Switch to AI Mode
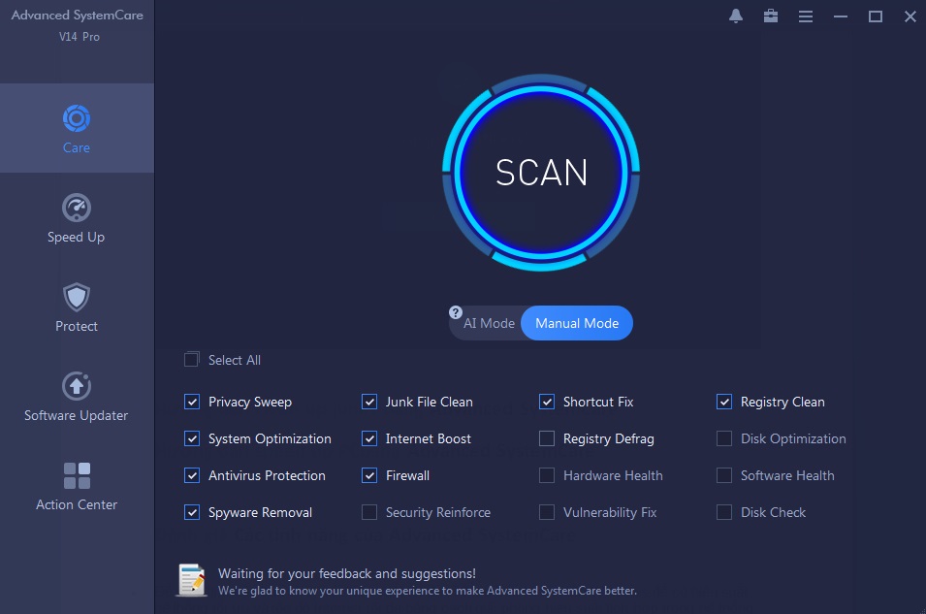The height and width of the screenshot is (614, 926). click(x=490, y=323)
